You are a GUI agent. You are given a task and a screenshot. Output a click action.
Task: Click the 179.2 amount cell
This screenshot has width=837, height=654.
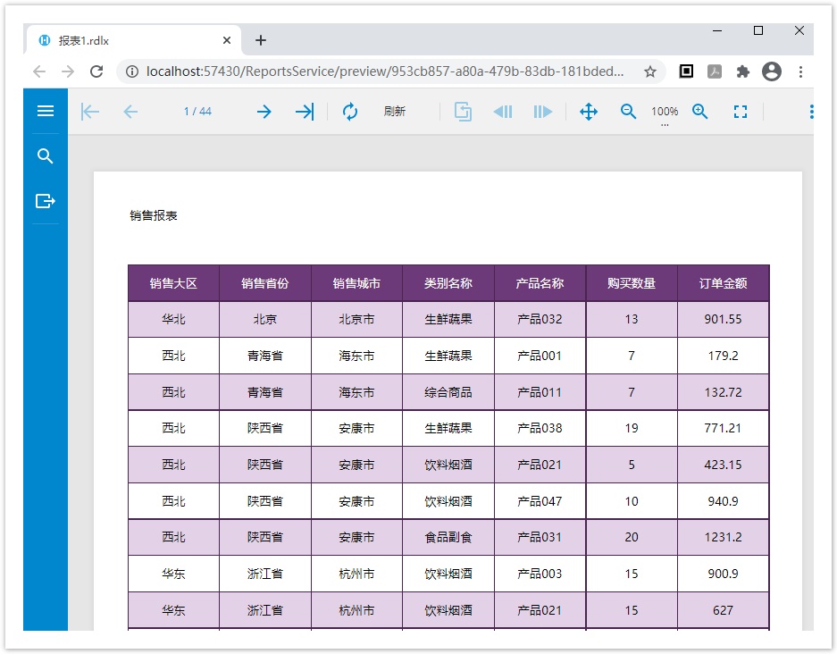(724, 356)
